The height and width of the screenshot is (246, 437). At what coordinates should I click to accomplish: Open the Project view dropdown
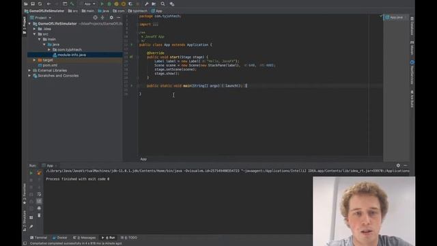[41, 18]
